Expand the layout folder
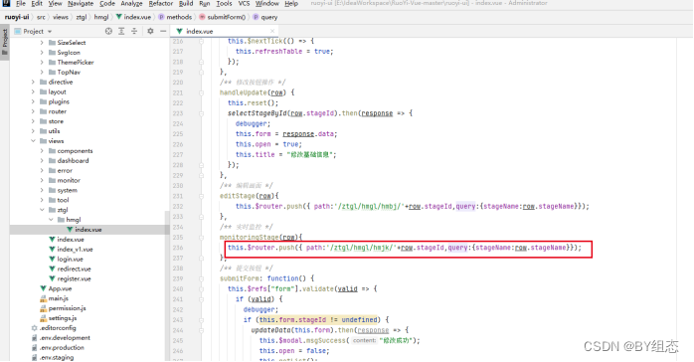694x362 pixels. click(33, 91)
